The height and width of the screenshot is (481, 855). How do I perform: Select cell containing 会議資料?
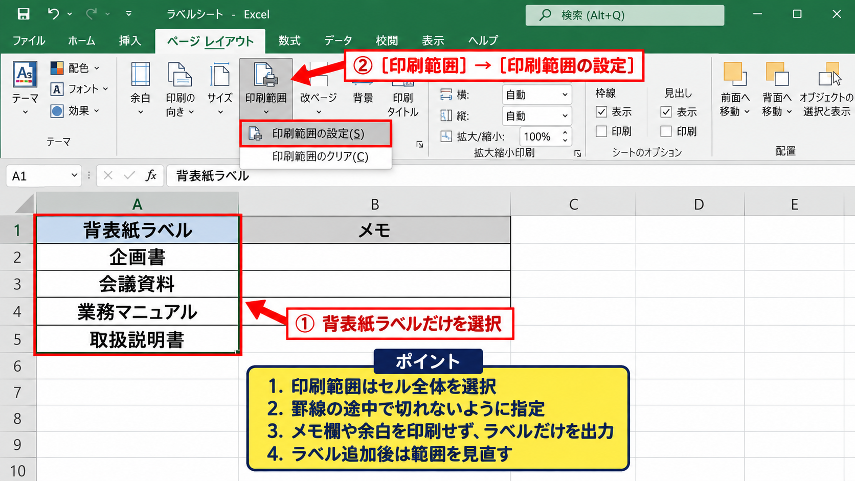pyautogui.click(x=137, y=284)
